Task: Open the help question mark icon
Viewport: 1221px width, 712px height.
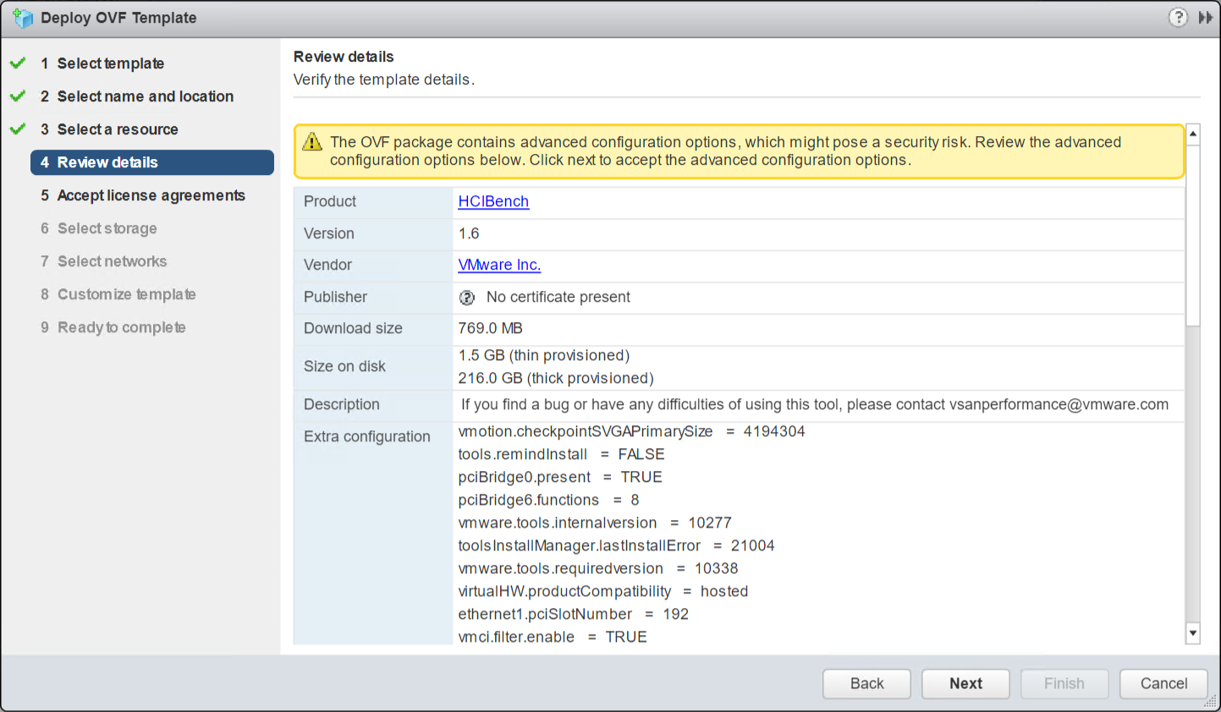Action: (1178, 17)
